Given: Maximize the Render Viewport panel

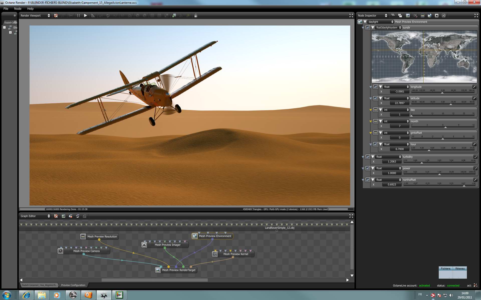Looking at the screenshot, I should 351,15.
